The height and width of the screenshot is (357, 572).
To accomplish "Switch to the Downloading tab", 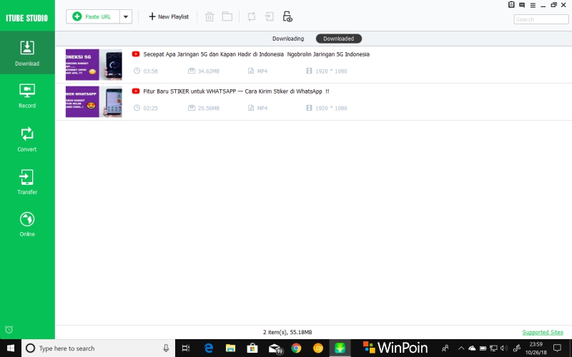I will tap(288, 39).
